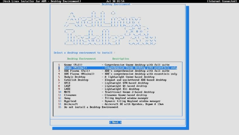Click the 'Elegant and uncluttered KDE-based desktop' text
Image resolution: width=239 pixels, height=135 pixels.
(x=136, y=80)
